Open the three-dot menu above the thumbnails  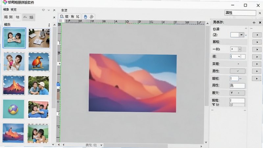(49, 25)
